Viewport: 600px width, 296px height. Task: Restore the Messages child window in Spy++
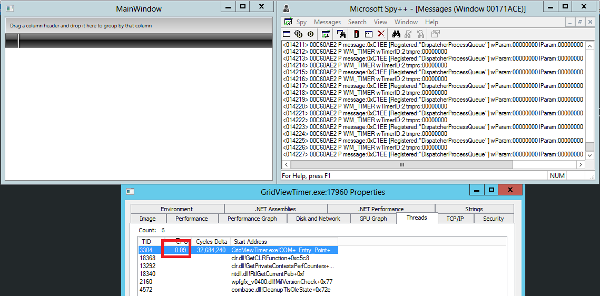click(x=580, y=22)
